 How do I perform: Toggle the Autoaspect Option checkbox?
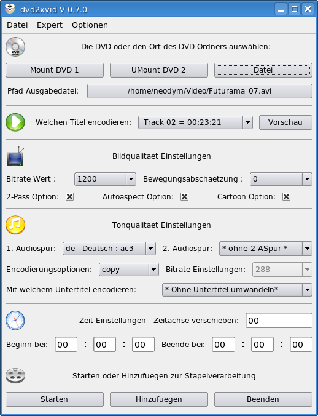click(x=184, y=196)
